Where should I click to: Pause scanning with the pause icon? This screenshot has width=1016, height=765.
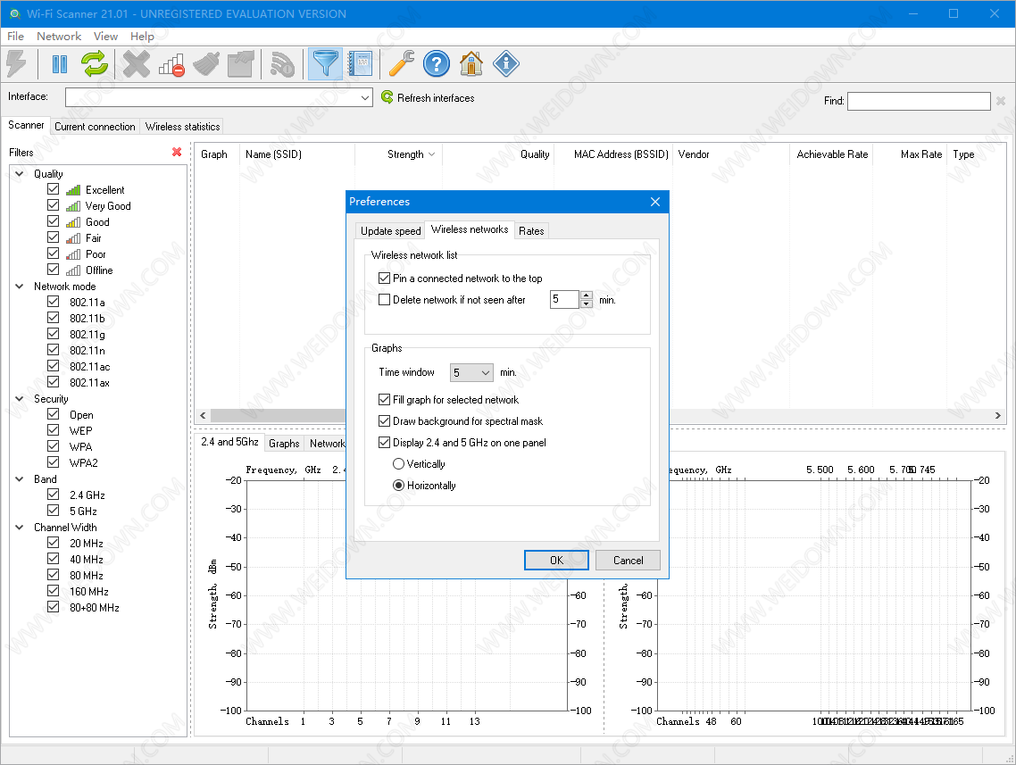60,63
